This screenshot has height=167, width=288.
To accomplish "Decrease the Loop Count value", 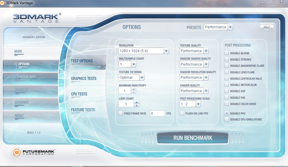I will click(x=137, y=106).
